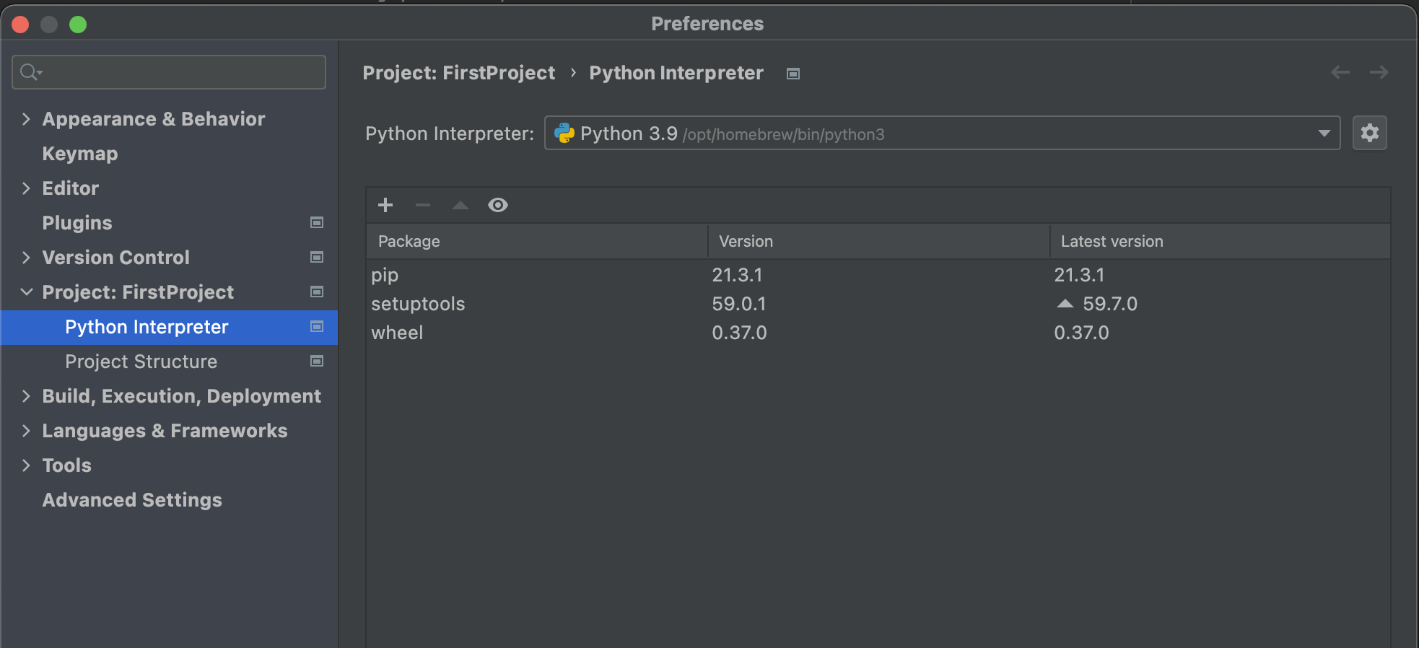Focus the preferences search field
Viewport: 1419px width, 648px height.
pos(169,72)
